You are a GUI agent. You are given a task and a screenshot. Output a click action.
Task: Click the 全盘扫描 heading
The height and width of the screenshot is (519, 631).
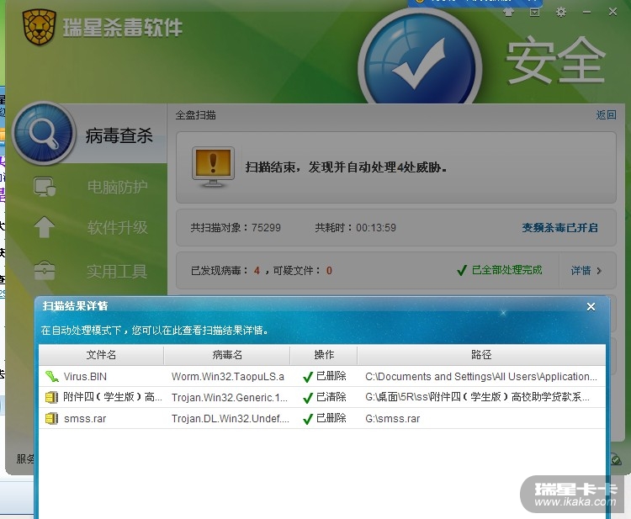coord(195,115)
